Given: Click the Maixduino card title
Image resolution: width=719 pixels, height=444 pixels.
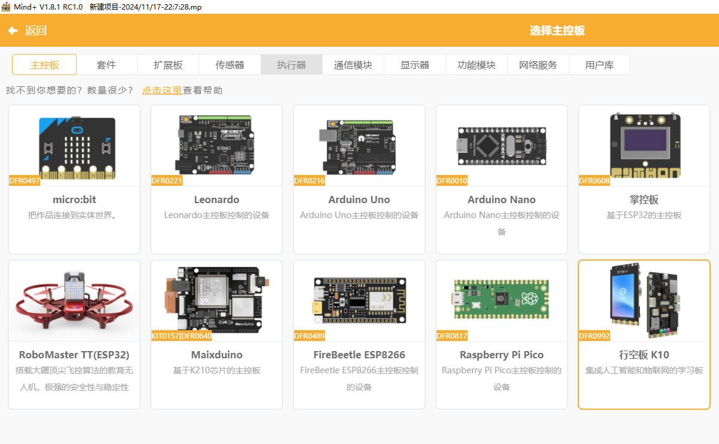Looking at the screenshot, I should (217, 355).
